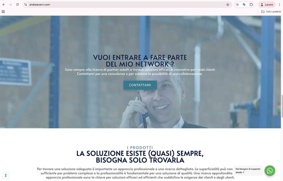Viewport: 283px width, 181px height.
Task: Open site information icon beside URL
Action: click(x=26, y=5)
